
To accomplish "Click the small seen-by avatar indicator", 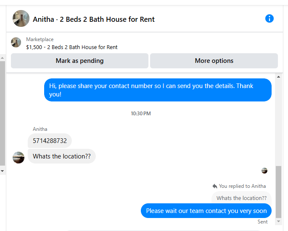I will click(x=264, y=171).
